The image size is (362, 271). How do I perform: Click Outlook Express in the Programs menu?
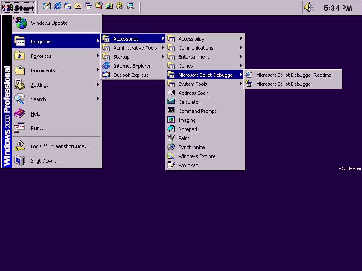pos(133,75)
